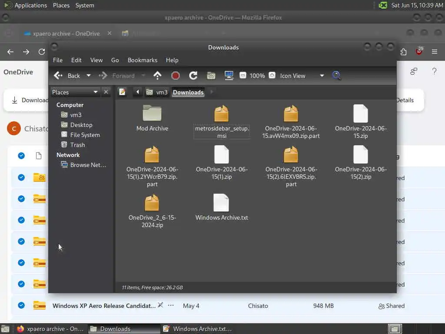Open the Help menu
Screen dimensions: 445x334
(x=172, y=60)
